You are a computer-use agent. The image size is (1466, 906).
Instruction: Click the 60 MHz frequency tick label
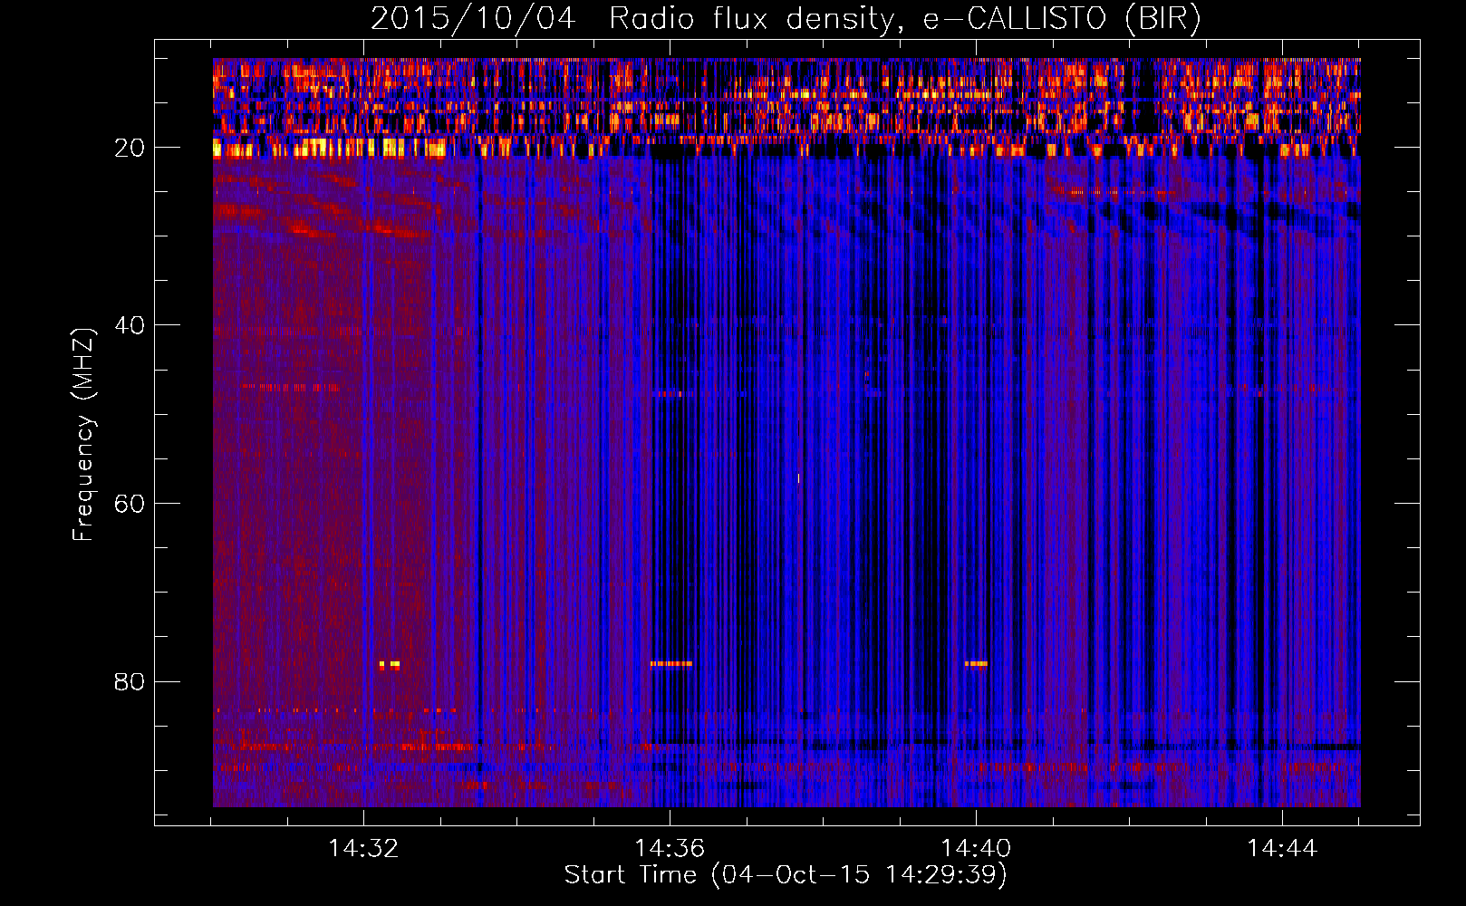point(130,504)
